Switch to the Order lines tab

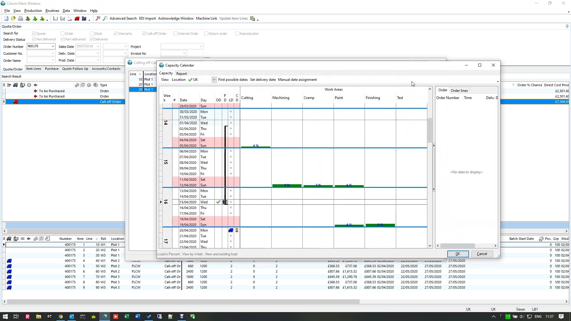click(x=459, y=91)
